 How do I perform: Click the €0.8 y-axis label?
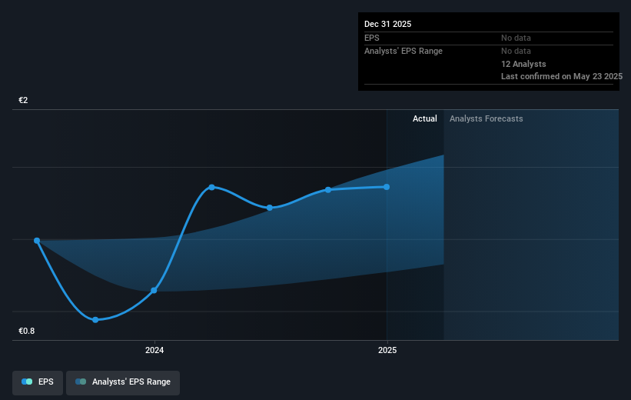click(27, 331)
